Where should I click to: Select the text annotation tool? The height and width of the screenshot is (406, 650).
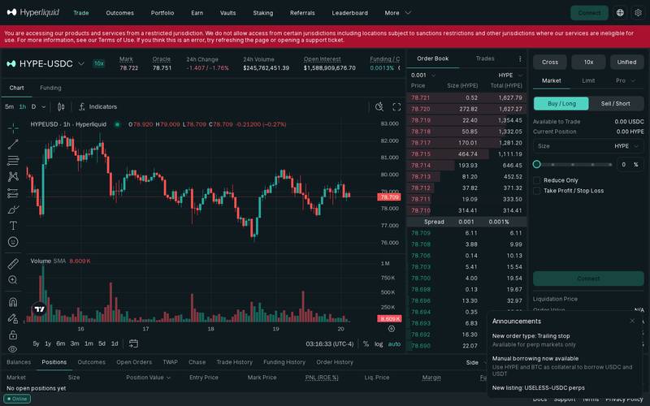click(13, 226)
